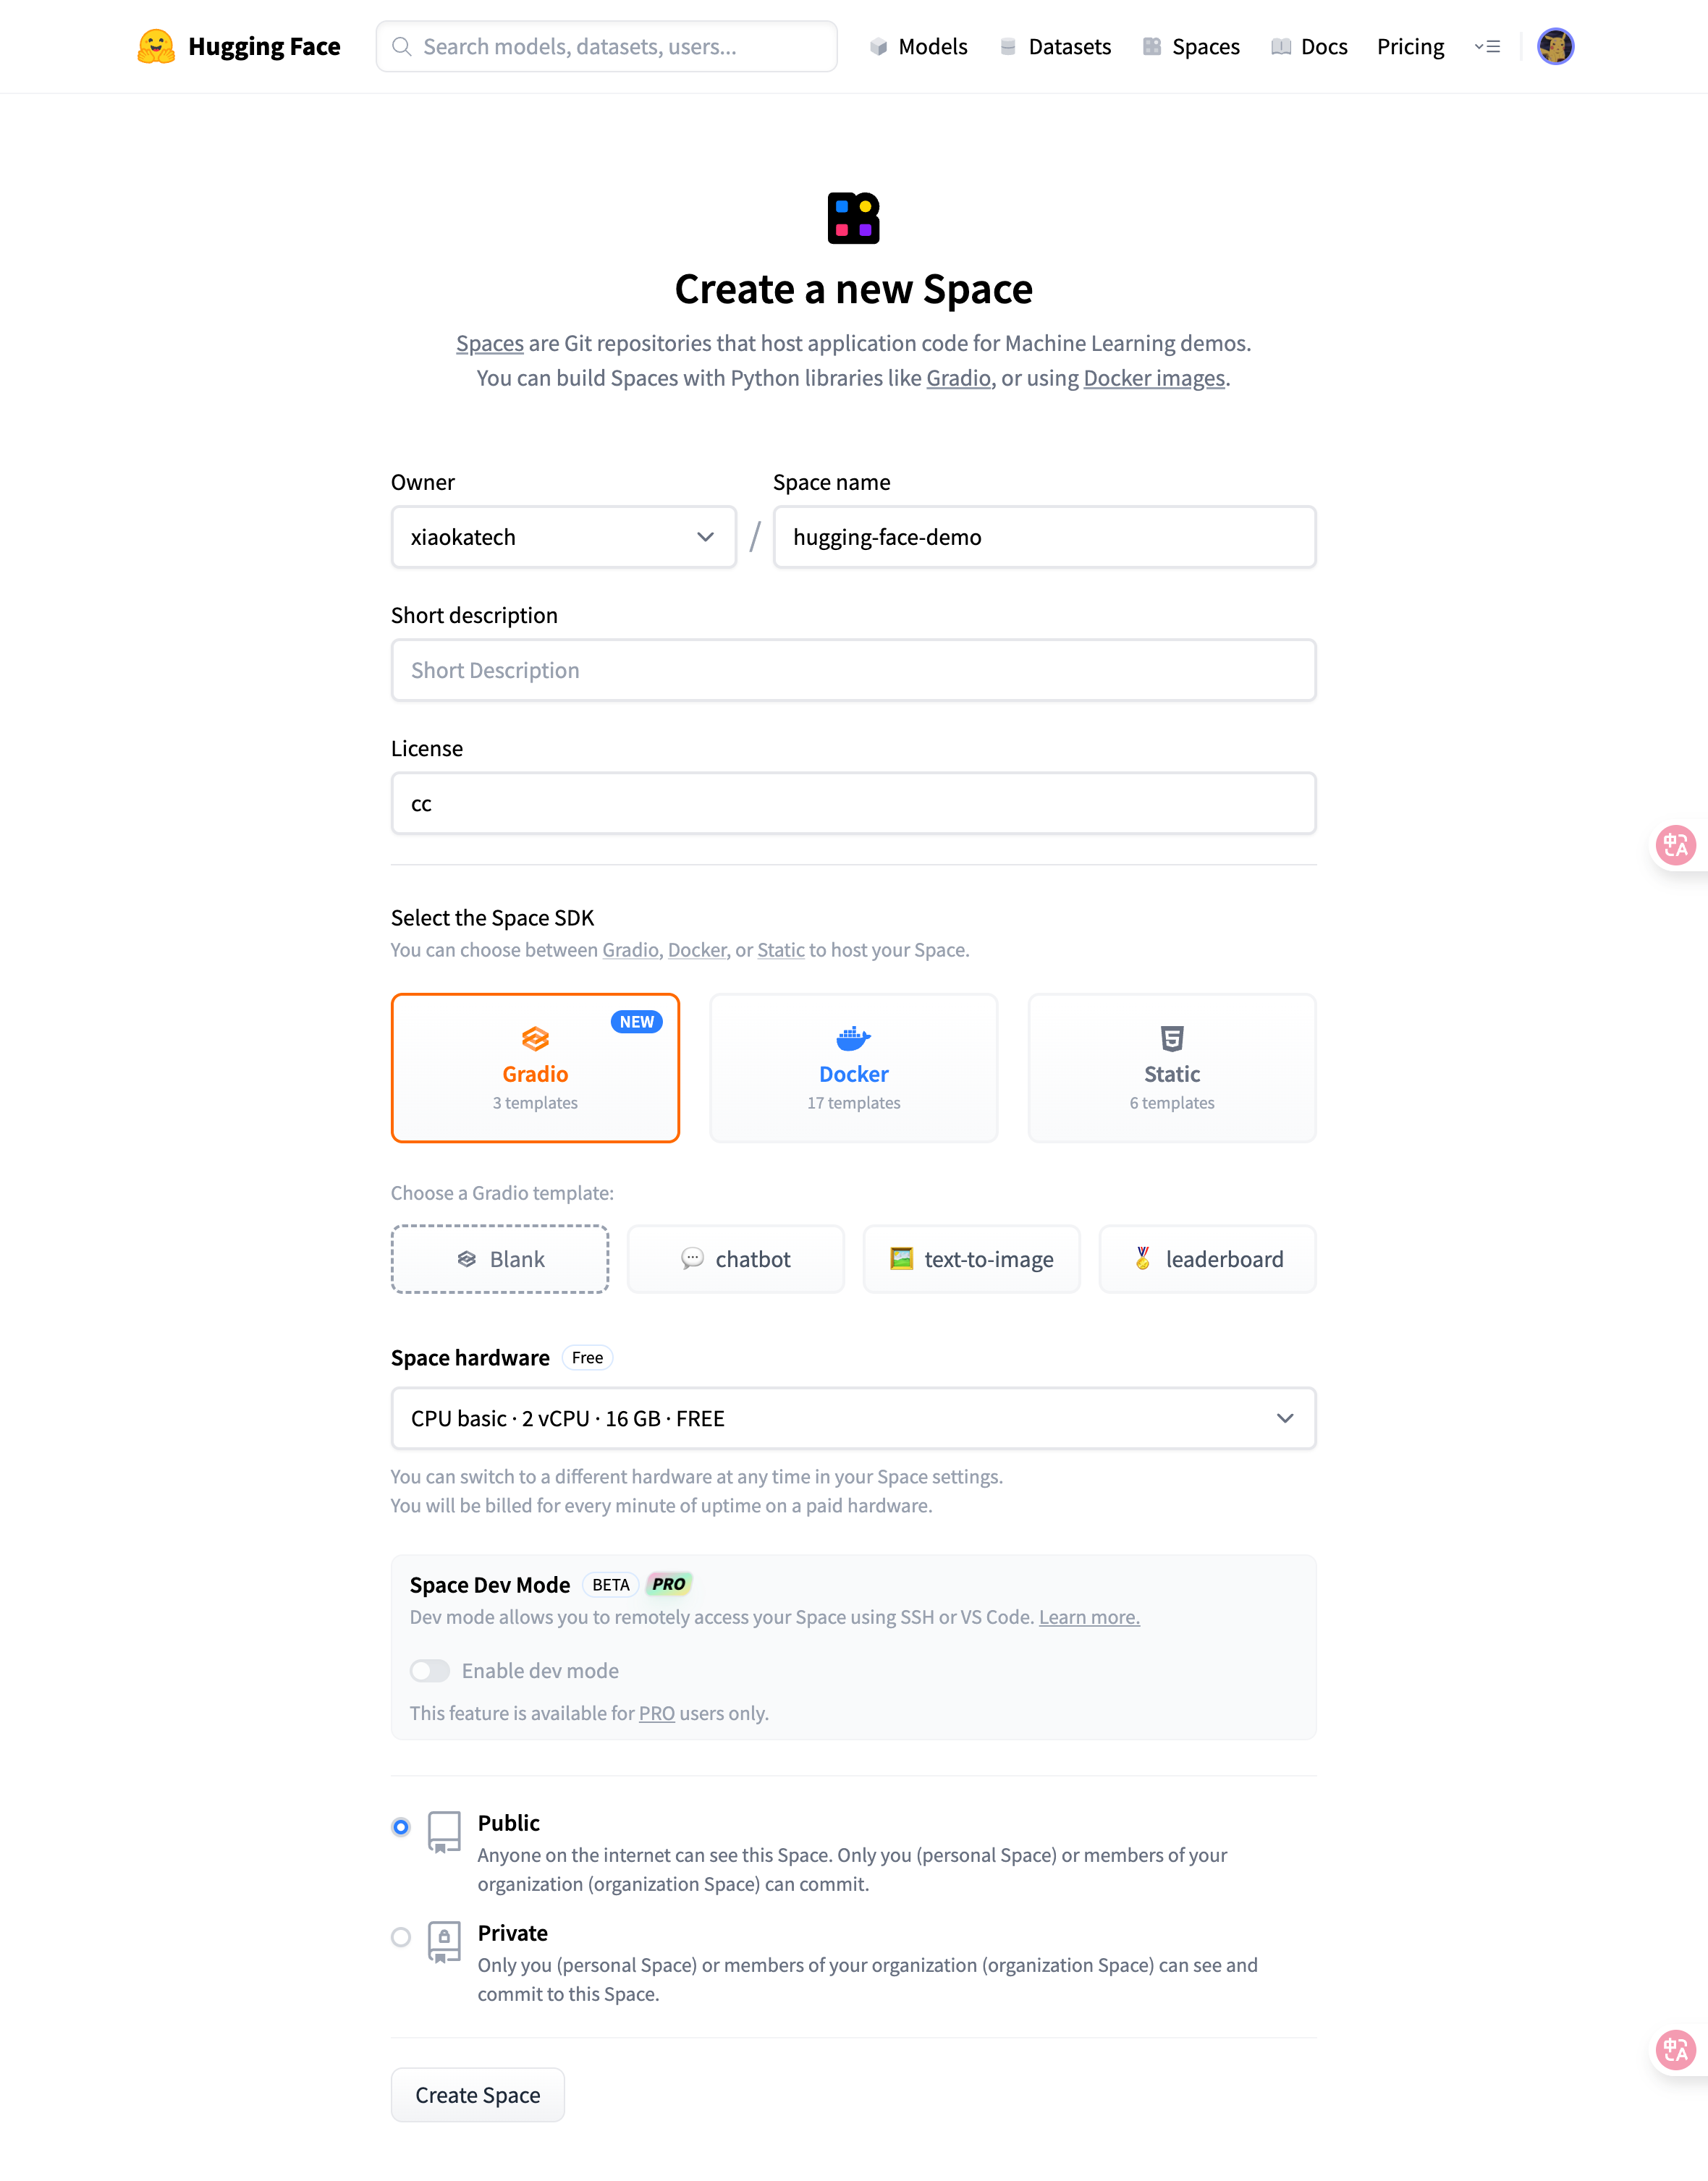
Task: Choose the text-to-image template
Action: 972,1259
